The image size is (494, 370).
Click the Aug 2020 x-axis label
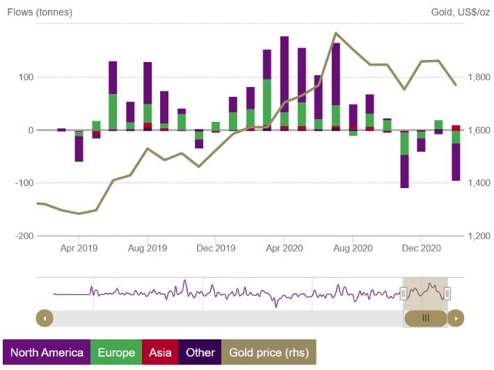[x=353, y=247]
